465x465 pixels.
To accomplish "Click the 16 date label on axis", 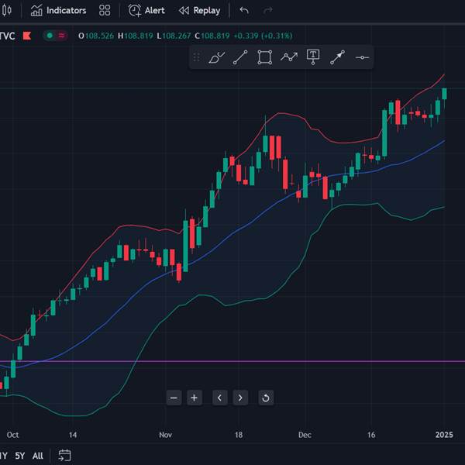I will tap(371, 435).
